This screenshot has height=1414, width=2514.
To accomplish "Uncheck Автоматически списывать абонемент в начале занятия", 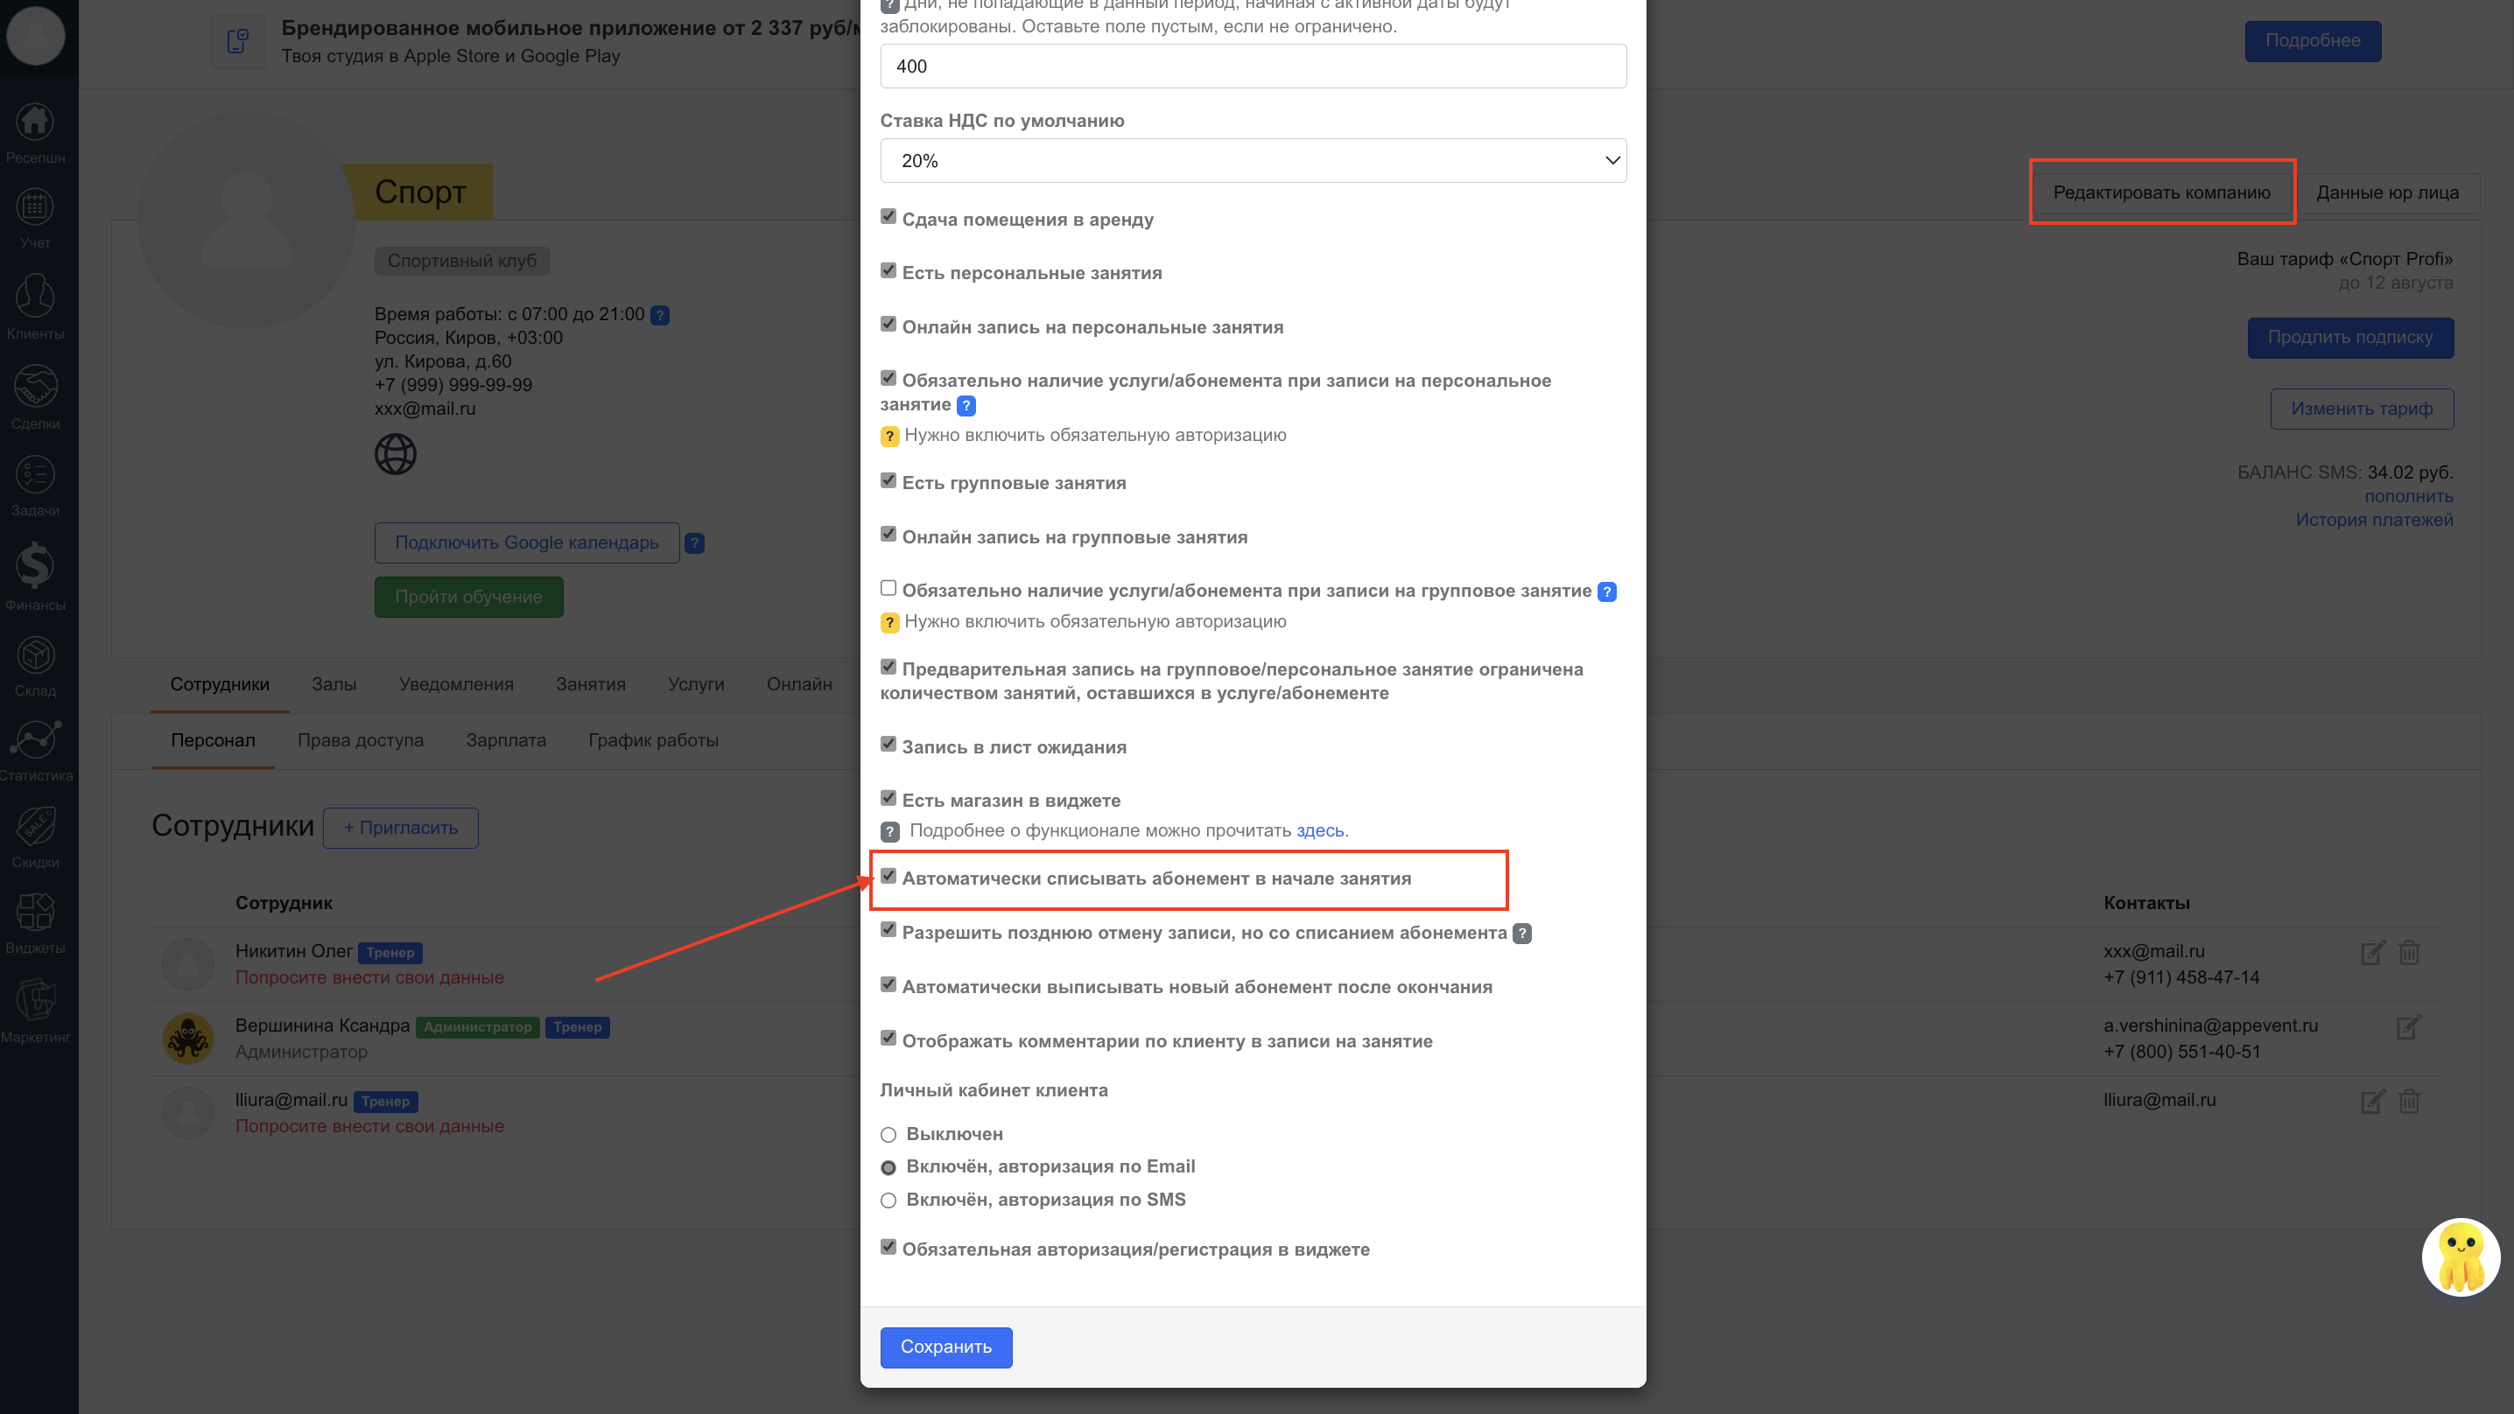I will click(888, 876).
